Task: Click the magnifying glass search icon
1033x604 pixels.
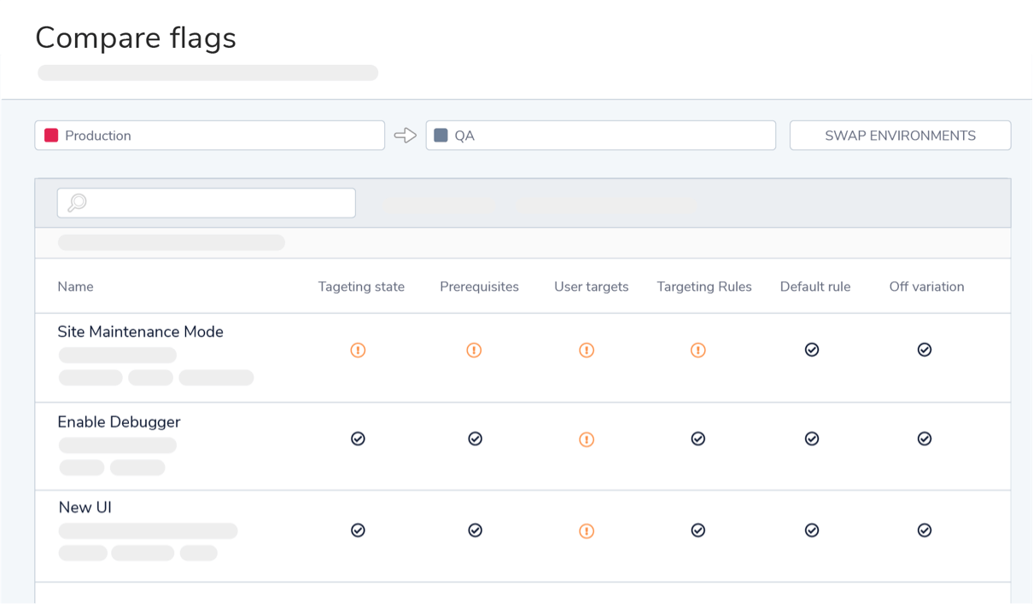Action: point(77,203)
